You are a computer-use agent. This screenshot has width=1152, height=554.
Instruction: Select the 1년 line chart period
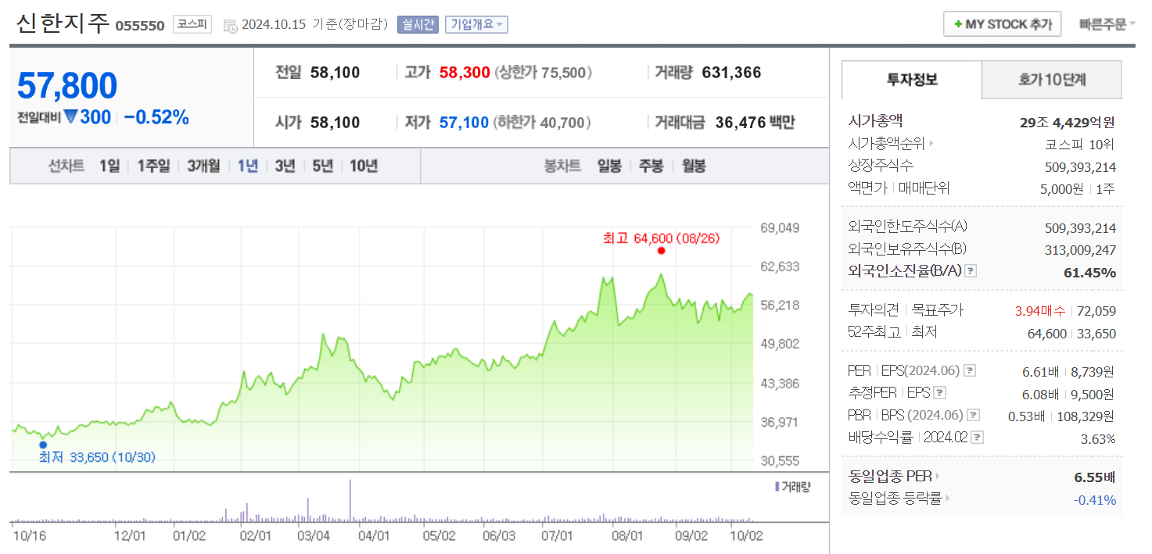click(x=248, y=166)
